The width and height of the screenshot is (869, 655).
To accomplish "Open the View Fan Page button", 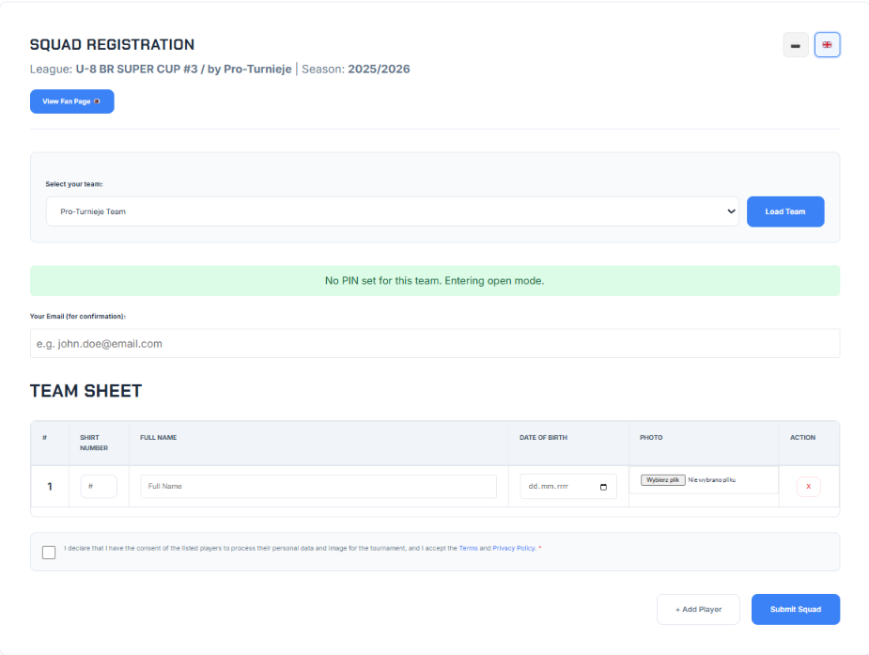I will [x=72, y=101].
